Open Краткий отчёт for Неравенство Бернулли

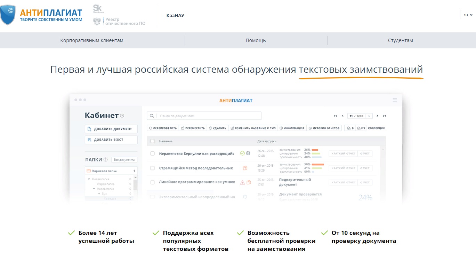[343, 153]
